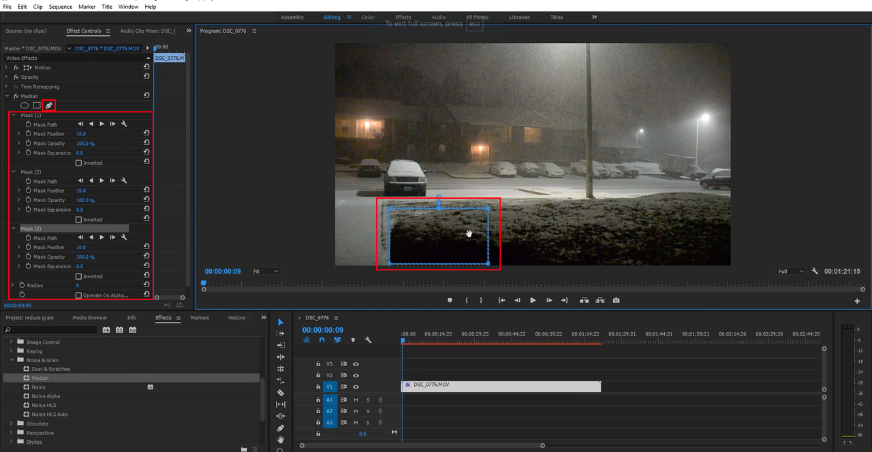Viewport: 872px width, 452px height.
Task: Enable Operate On Alpha checkbox
Action: (78, 295)
